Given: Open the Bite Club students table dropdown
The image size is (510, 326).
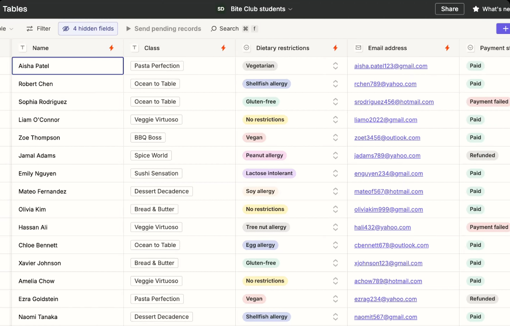Looking at the screenshot, I should click(262, 9).
